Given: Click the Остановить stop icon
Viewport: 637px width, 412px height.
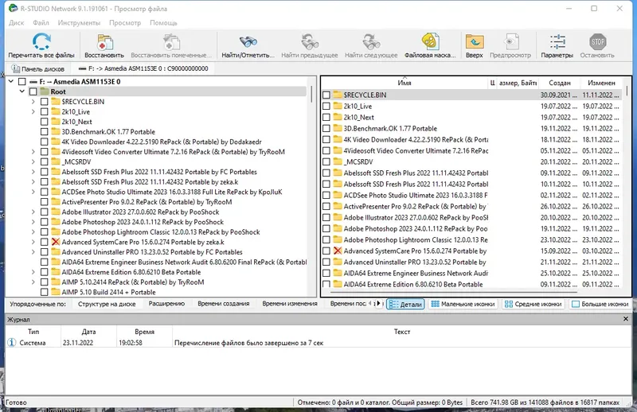Looking at the screenshot, I should click(x=597, y=41).
